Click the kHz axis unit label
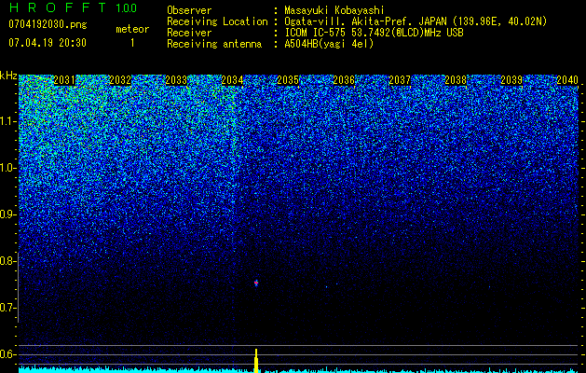The width and height of the screenshot is (586, 373). click(8, 76)
